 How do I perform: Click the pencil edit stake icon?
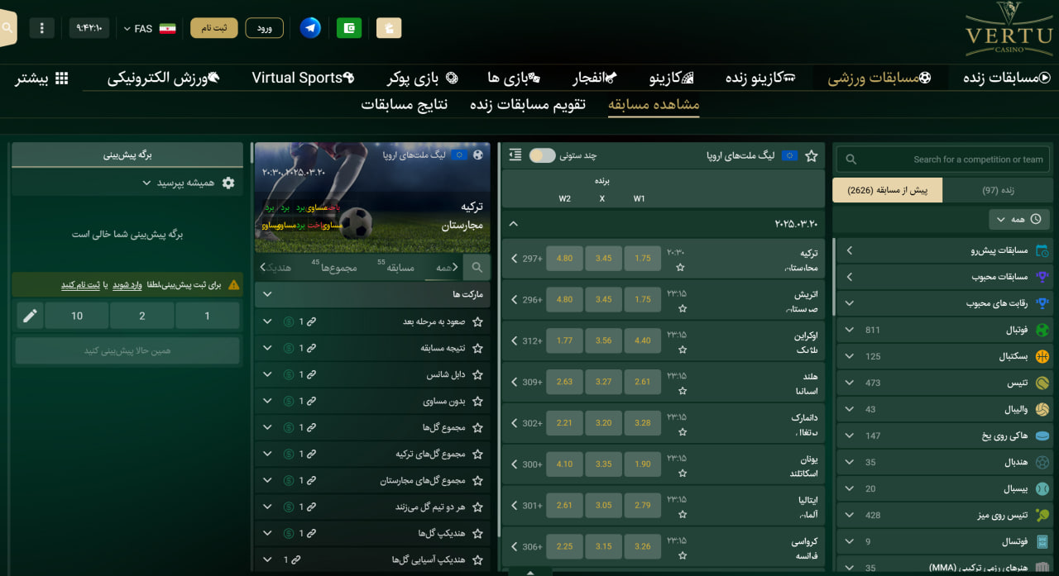30,316
